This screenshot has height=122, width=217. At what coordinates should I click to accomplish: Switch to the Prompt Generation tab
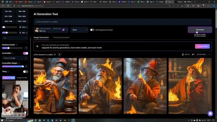(x=61, y=38)
